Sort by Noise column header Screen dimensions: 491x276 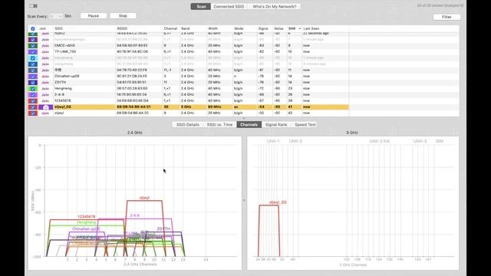click(x=278, y=28)
